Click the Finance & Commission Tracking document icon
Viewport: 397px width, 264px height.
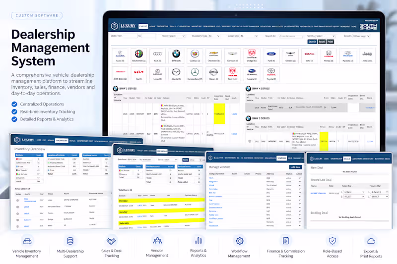286,241
